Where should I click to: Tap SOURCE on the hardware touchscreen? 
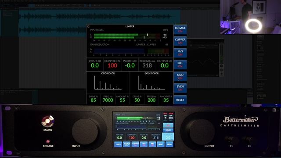click(127, 144)
